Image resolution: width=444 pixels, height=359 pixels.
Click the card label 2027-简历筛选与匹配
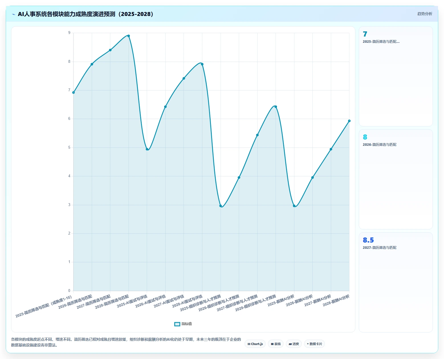(x=380, y=248)
